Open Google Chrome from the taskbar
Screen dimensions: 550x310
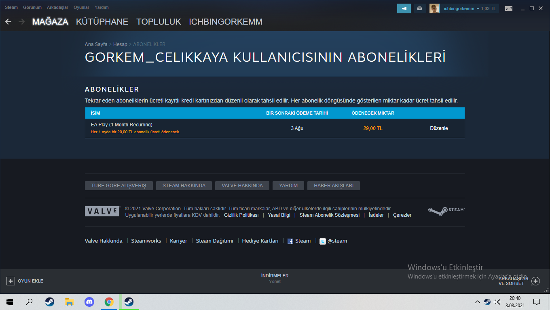pos(109,302)
